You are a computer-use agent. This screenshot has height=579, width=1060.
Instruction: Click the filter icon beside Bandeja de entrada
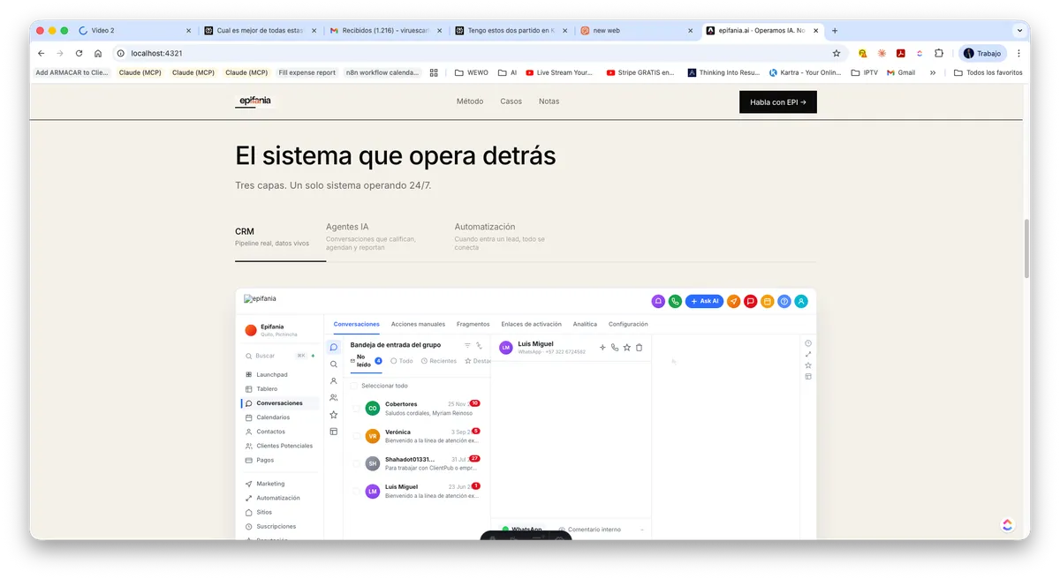pos(467,345)
